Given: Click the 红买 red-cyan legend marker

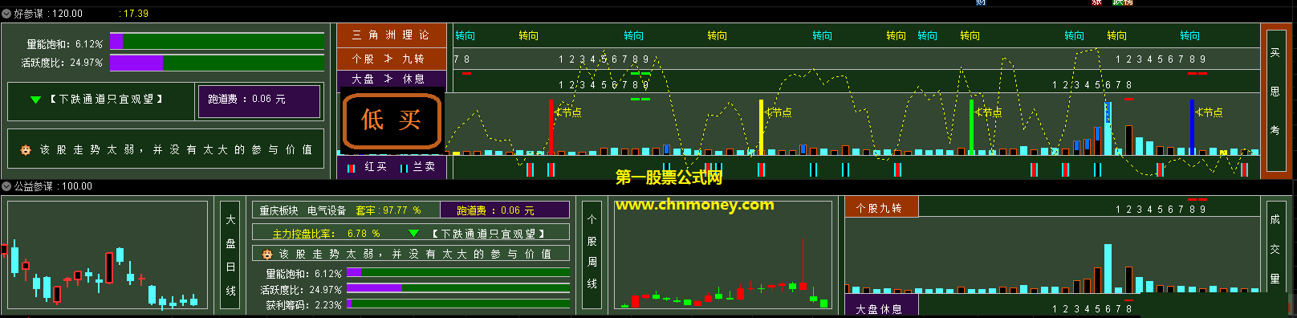Looking at the screenshot, I should coord(351,168).
